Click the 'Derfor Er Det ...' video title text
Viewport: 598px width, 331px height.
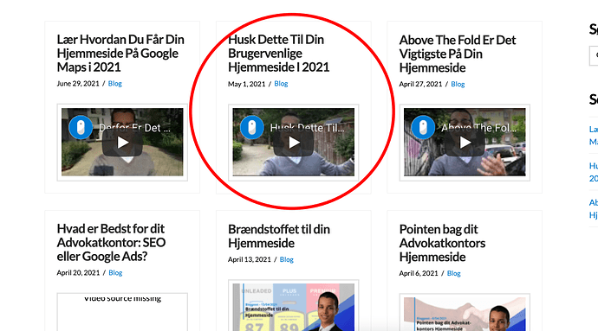[134, 128]
